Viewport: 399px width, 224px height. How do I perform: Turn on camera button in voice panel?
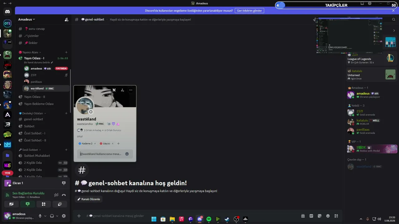click(x=12, y=204)
